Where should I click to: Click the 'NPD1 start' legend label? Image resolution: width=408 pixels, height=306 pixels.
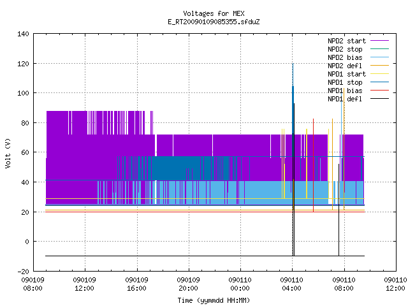347,74
